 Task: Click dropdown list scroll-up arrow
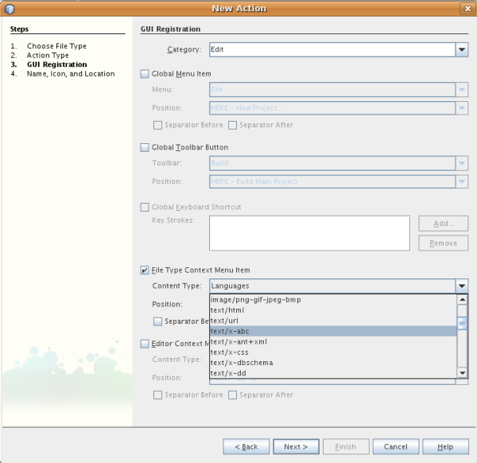462,300
